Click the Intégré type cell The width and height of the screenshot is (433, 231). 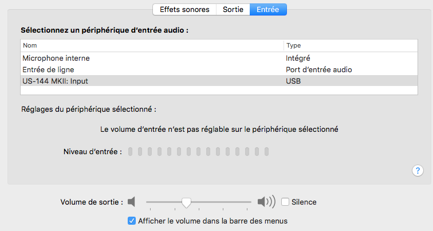click(x=298, y=58)
